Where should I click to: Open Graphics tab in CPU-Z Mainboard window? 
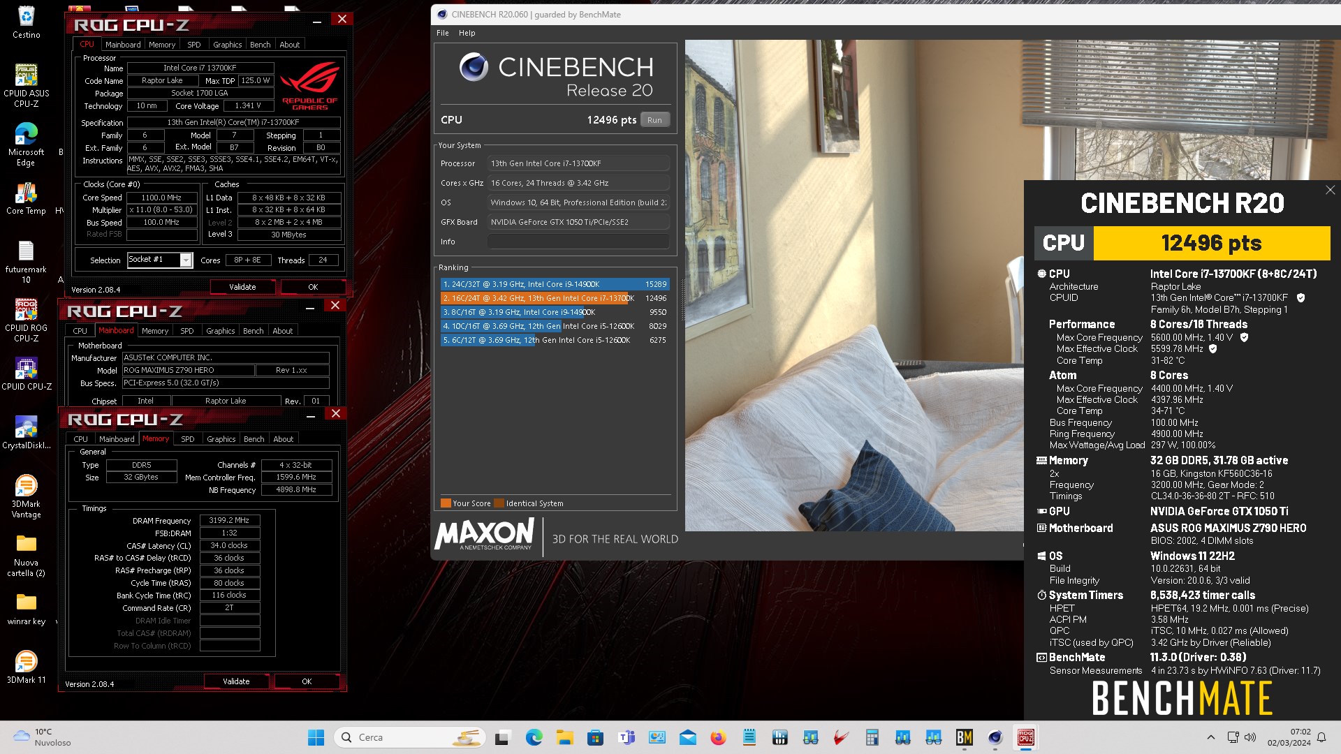click(x=220, y=331)
